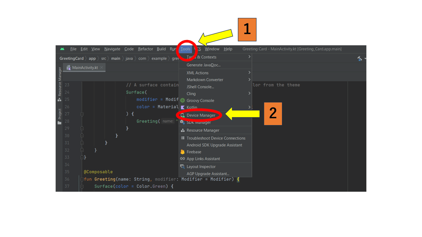Image resolution: width=422 pixels, height=237 pixels.
Task: Open the Edit menu
Action: click(x=84, y=49)
